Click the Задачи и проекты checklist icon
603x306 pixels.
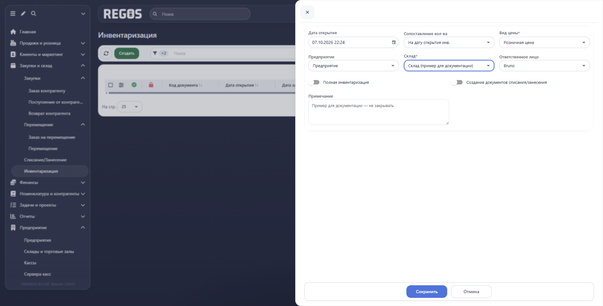(13, 205)
